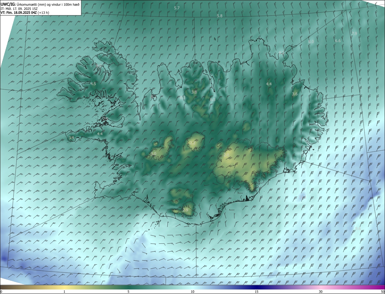
Task: Click the "3.9" value label on the map
Action: pos(71,138)
